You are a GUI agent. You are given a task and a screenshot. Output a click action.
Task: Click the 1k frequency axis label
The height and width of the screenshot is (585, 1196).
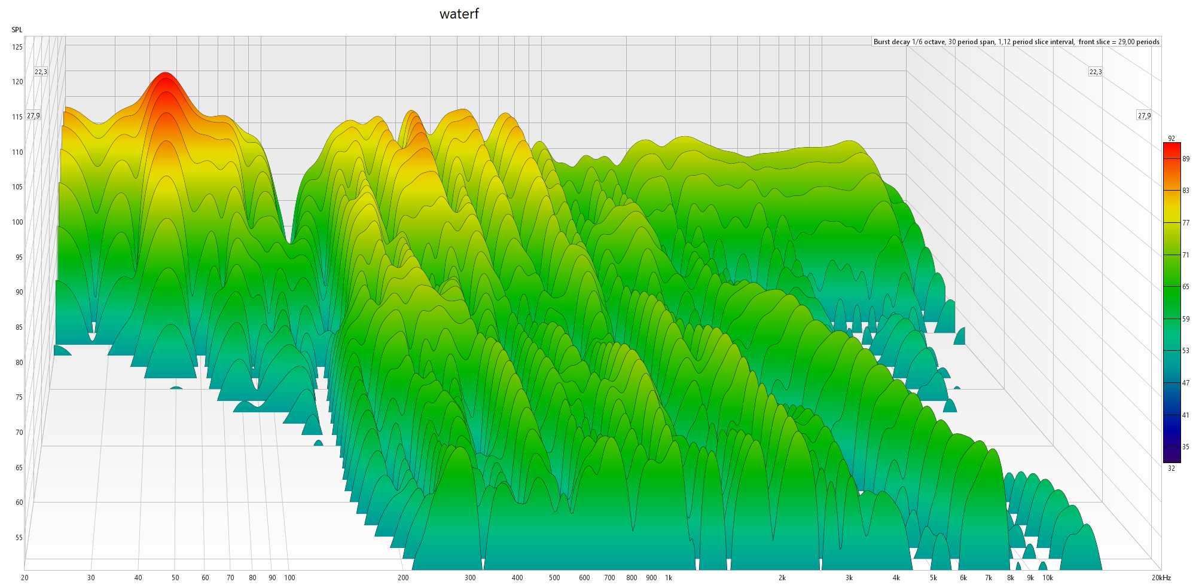pos(669,578)
